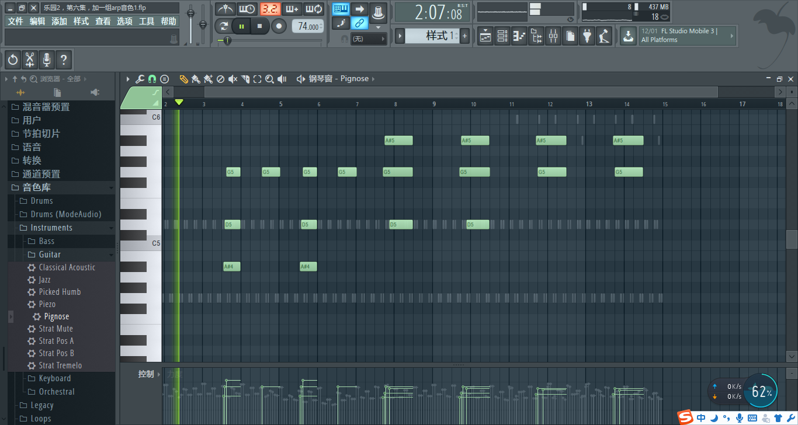
Task: Adjust the master volume slider
Action: [x=190, y=13]
